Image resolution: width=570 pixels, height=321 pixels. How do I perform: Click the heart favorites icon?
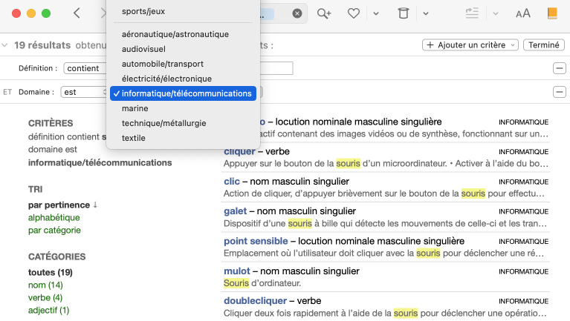(x=354, y=13)
